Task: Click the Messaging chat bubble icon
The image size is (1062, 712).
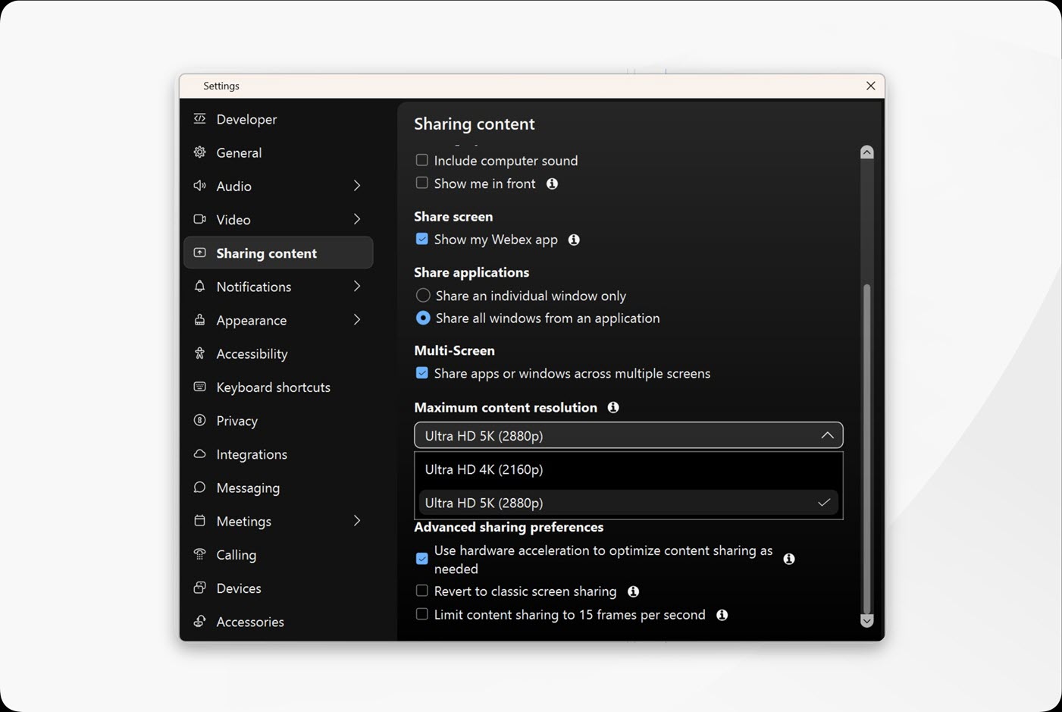Action: point(199,487)
